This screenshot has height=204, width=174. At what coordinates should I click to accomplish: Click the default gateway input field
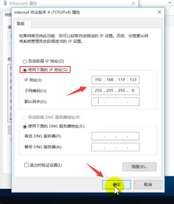coord(115,102)
